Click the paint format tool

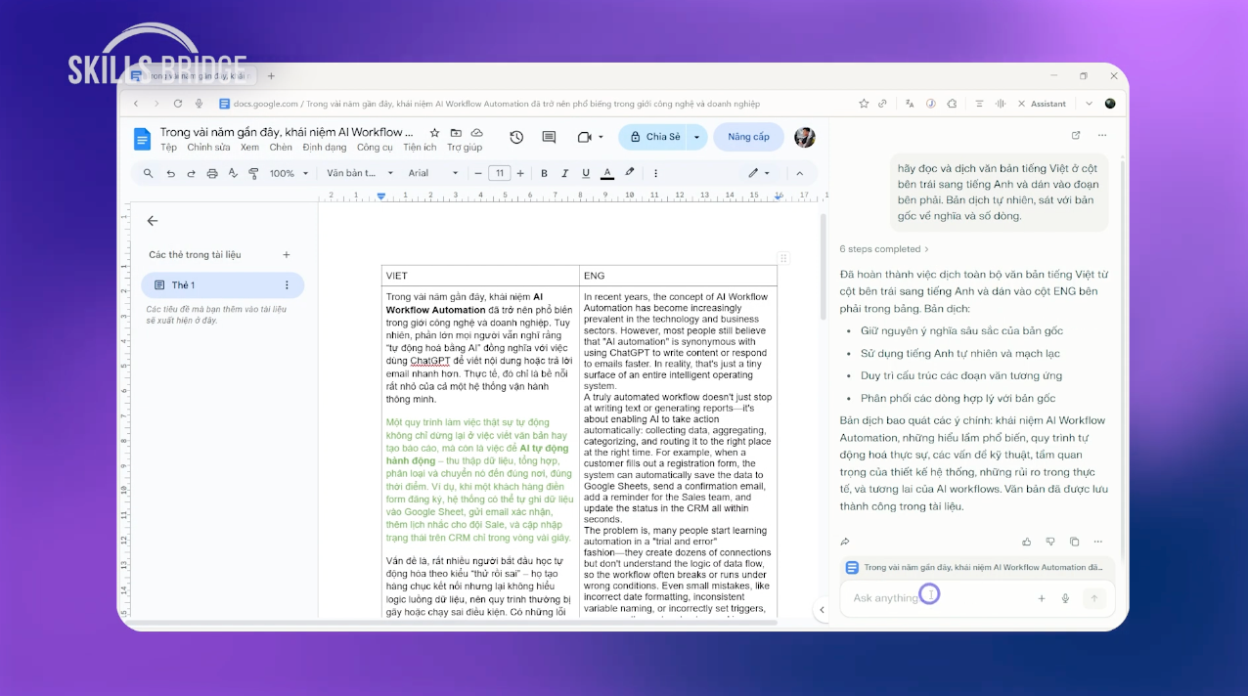click(x=252, y=173)
